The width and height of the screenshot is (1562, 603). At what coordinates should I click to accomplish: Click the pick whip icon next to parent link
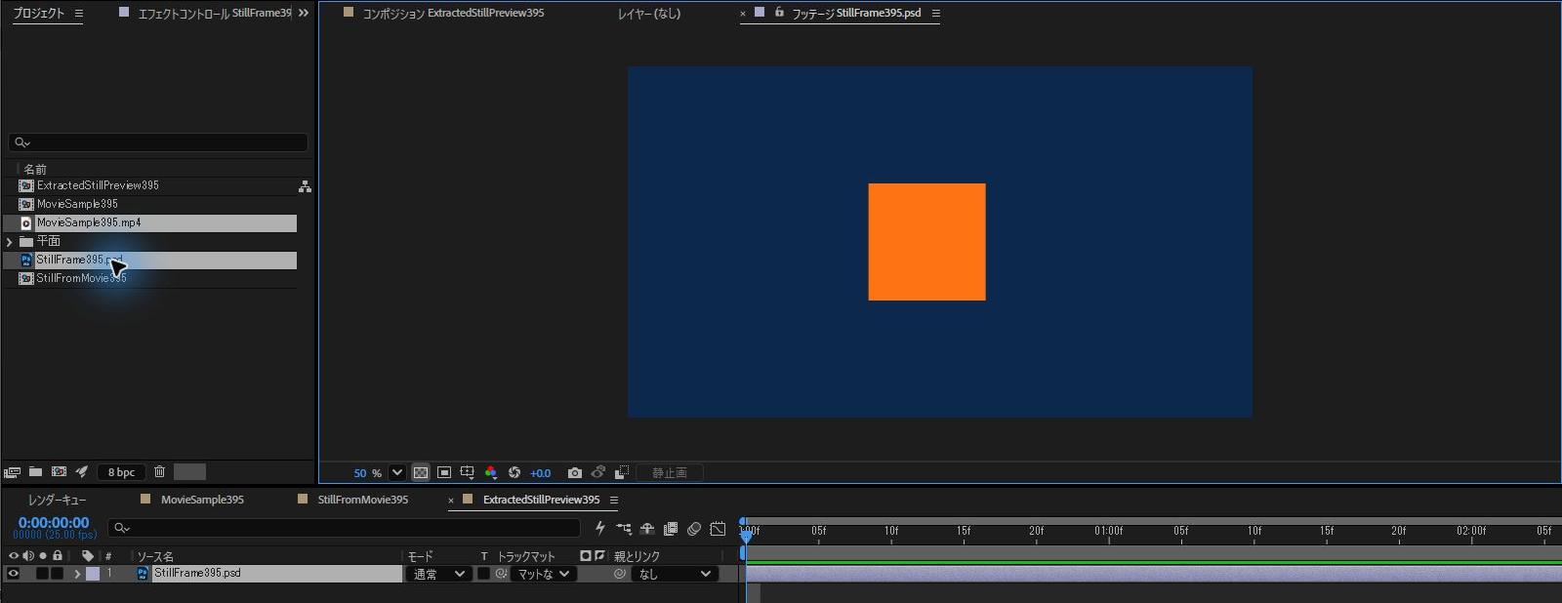[619, 574]
